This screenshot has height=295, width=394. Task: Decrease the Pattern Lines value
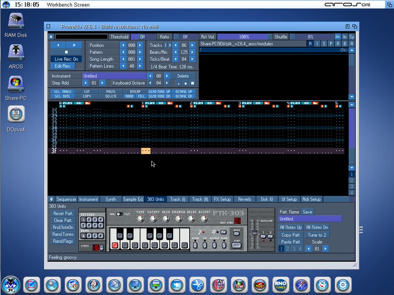123,66
